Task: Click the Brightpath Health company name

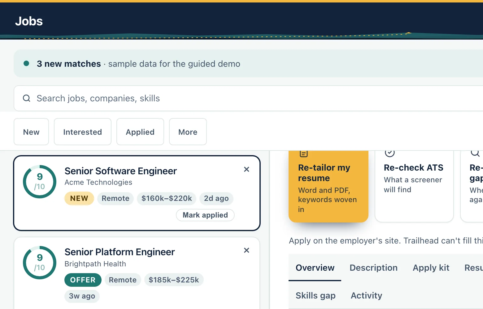Action: pos(95,264)
